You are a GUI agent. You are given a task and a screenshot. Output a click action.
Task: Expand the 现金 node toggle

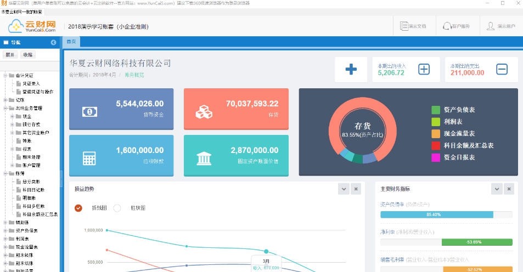click(x=12, y=116)
